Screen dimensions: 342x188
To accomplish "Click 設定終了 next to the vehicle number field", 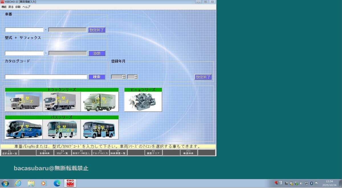I will 97,30.
